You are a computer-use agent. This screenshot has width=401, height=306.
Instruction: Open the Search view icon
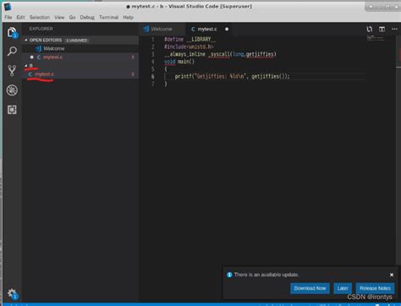[12, 52]
